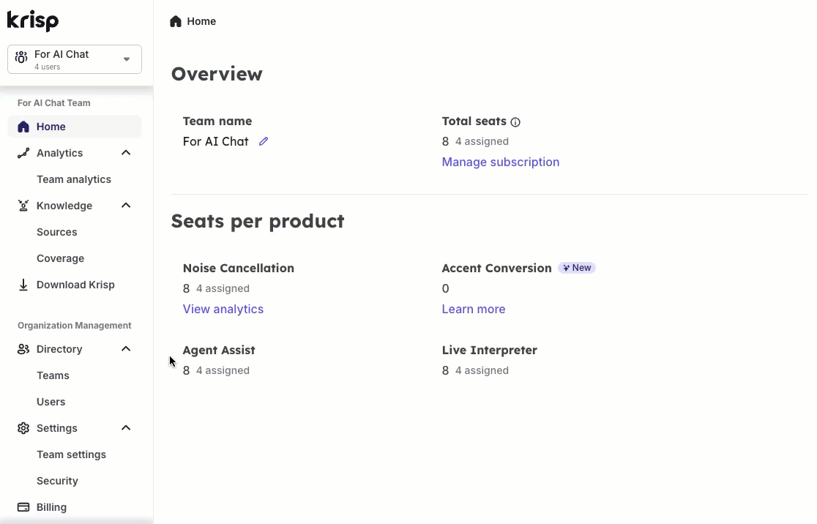This screenshot has height=524, width=817.
Task: Click the Seats per product heading
Action: [x=258, y=221]
